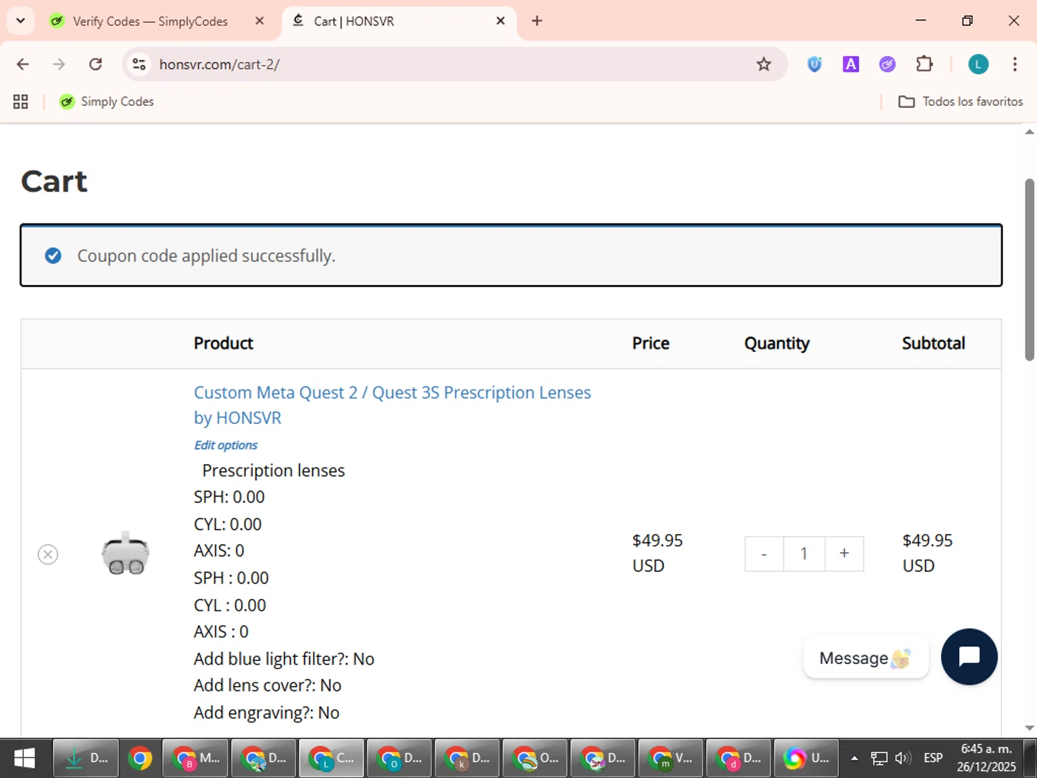Click the scrollbar up arrow
Image resolution: width=1037 pixels, height=778 pixels.
1029,131
